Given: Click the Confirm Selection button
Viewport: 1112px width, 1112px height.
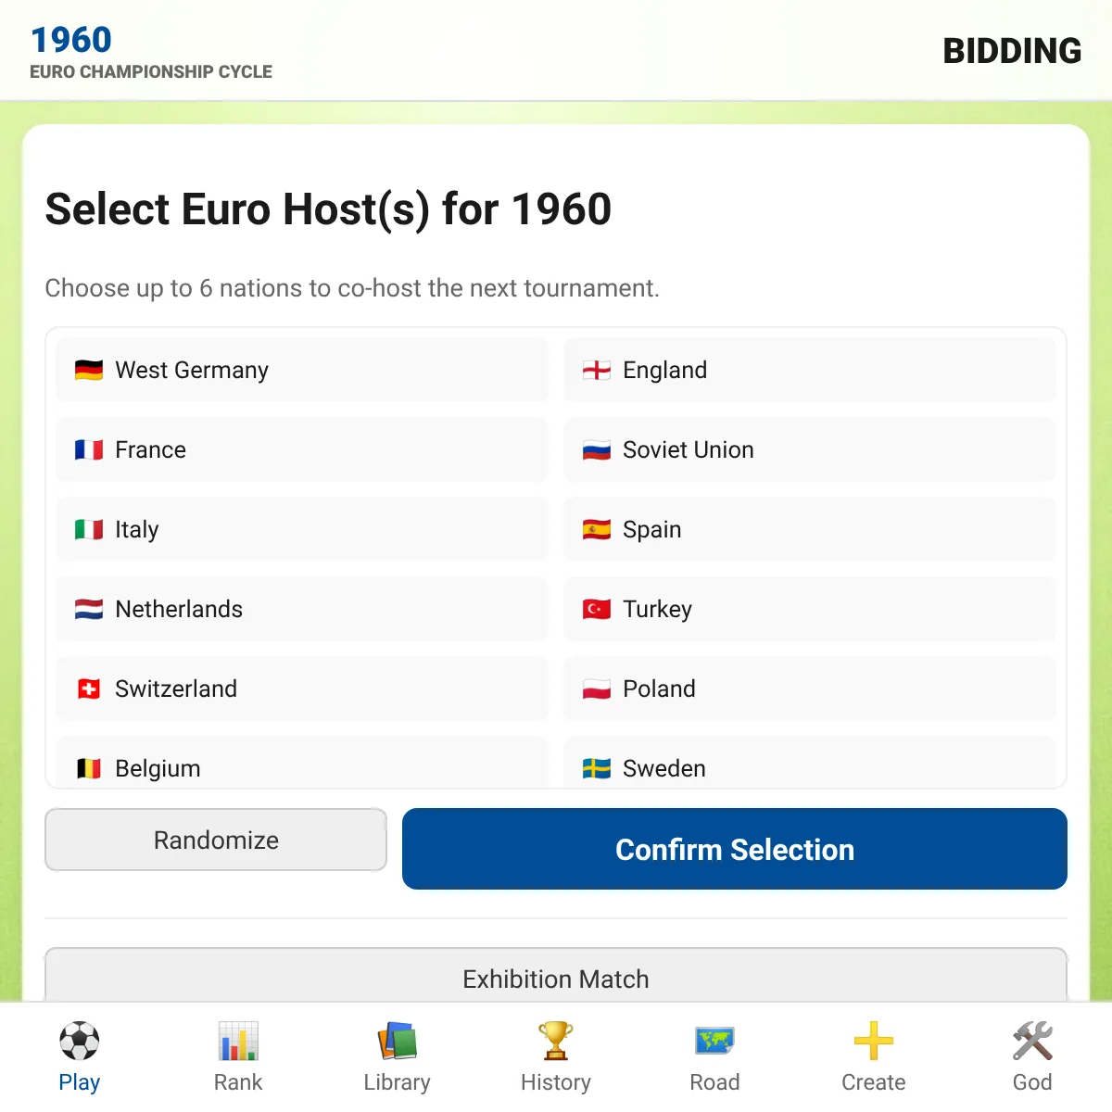Looking at the screenshot, I should (735, 849).
